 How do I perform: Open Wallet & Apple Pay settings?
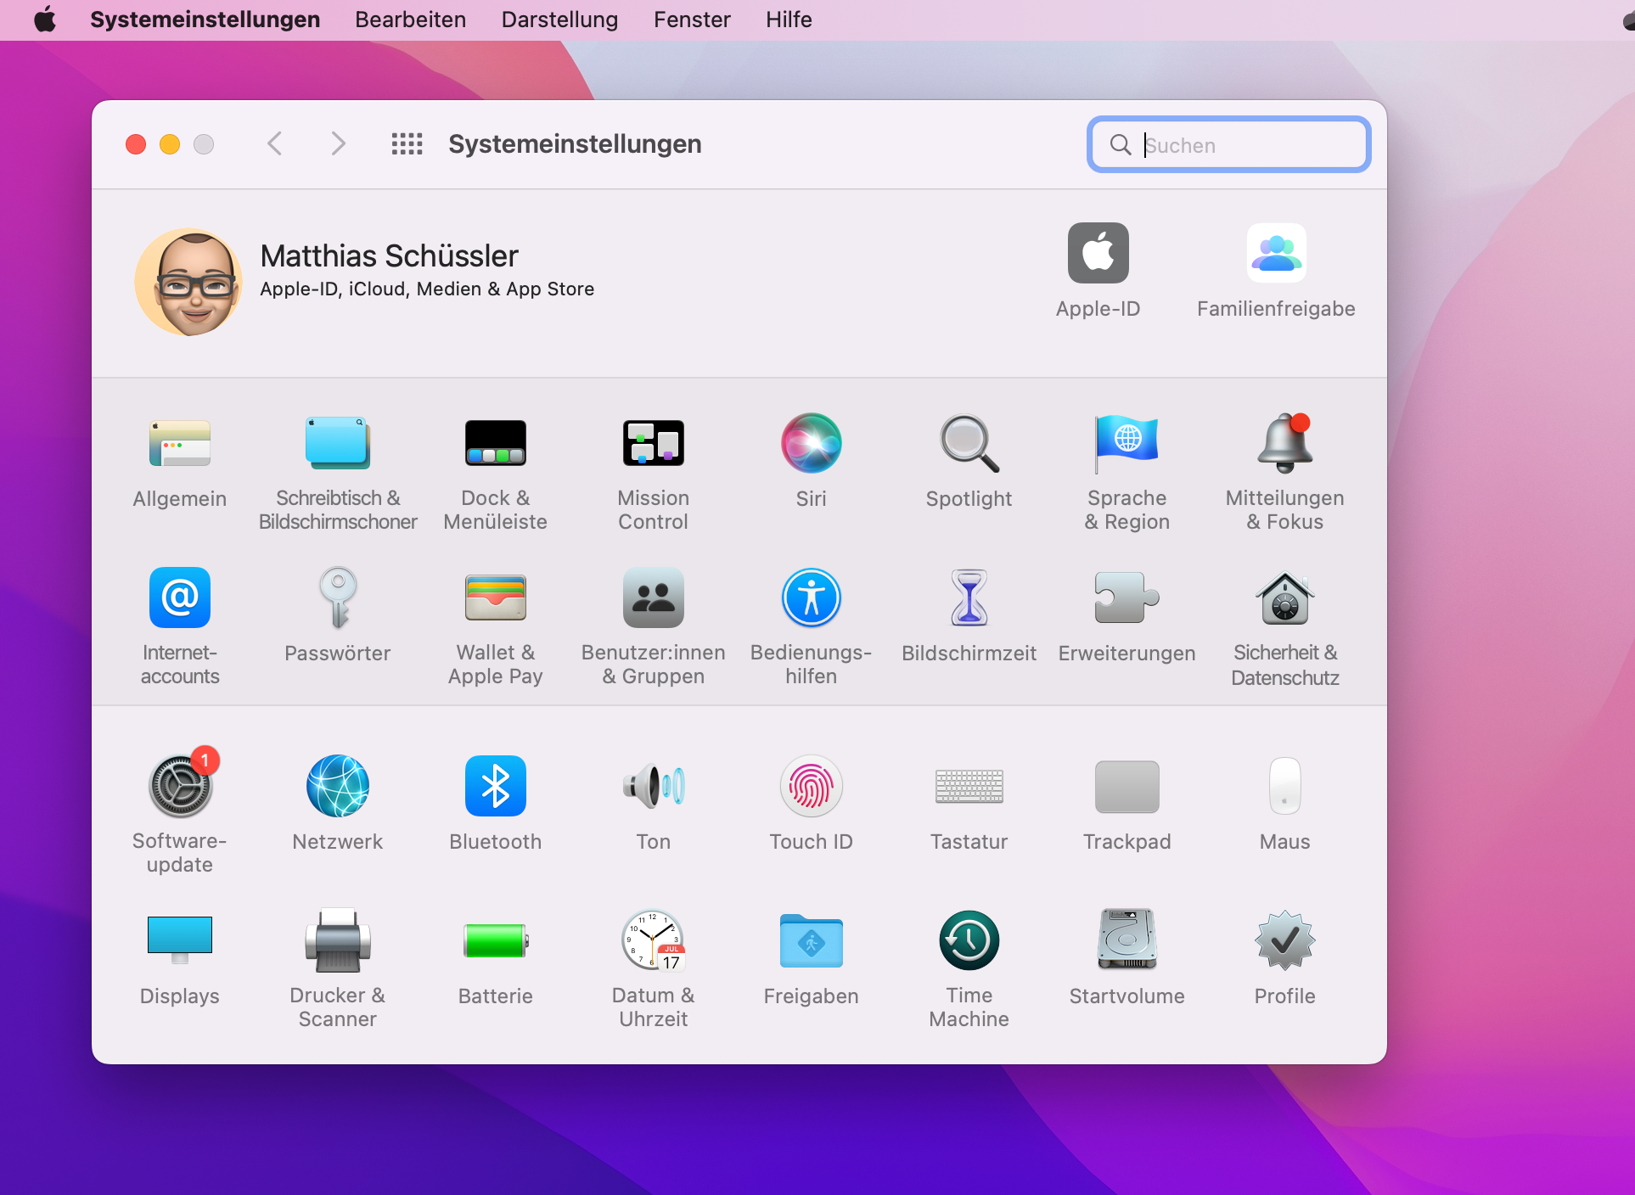pyautogui.click(x=496, y=597)
